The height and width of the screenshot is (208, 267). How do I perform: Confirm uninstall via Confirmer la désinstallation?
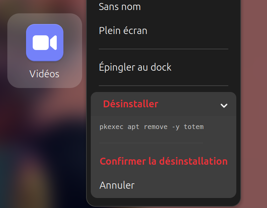(164, 161)
